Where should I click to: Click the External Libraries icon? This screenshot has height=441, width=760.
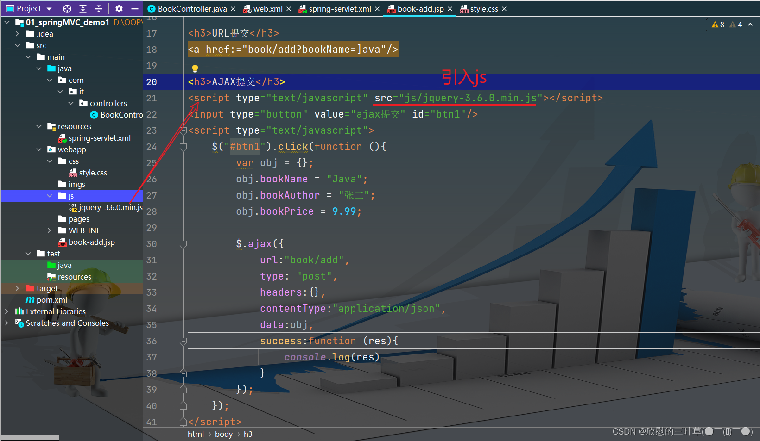19,311
